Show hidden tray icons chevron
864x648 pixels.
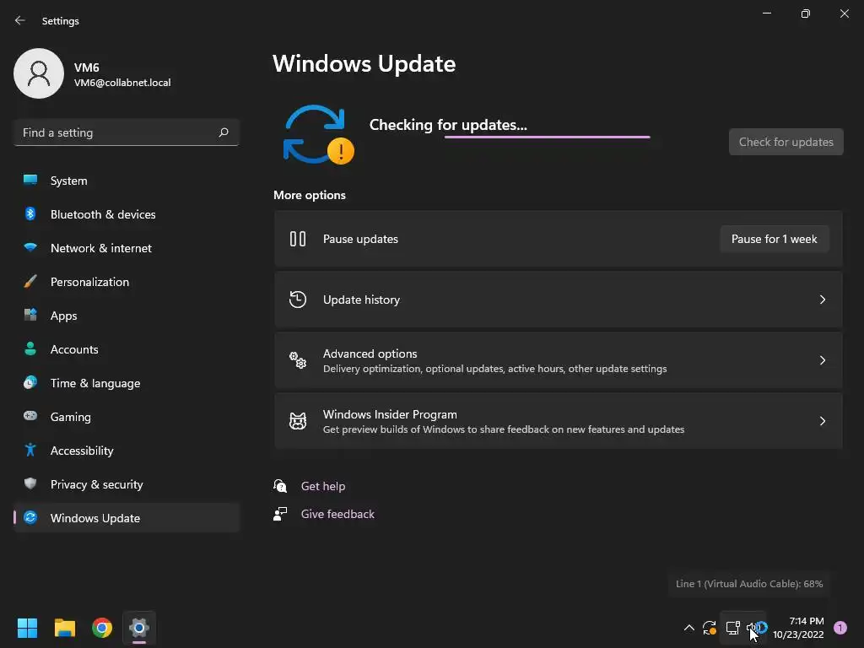tap(688, 628)
